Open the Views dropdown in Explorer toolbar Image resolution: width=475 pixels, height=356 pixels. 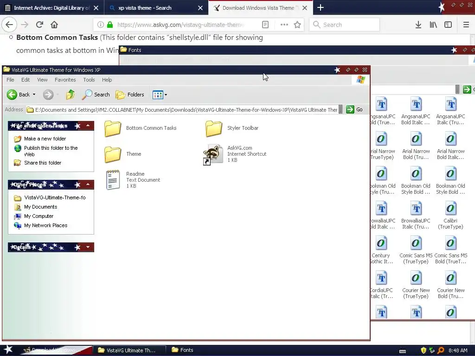point(160,95)
